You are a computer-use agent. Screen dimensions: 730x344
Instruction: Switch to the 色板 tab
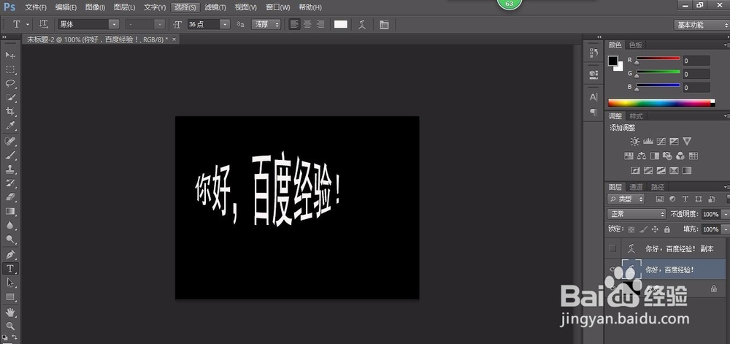coord(636,45)
